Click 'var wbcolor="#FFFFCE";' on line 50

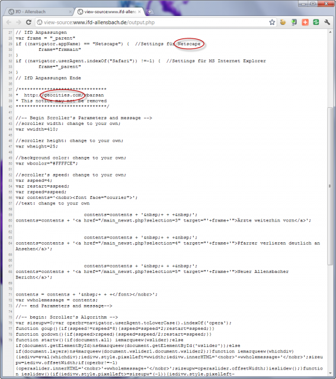[47, 163]
